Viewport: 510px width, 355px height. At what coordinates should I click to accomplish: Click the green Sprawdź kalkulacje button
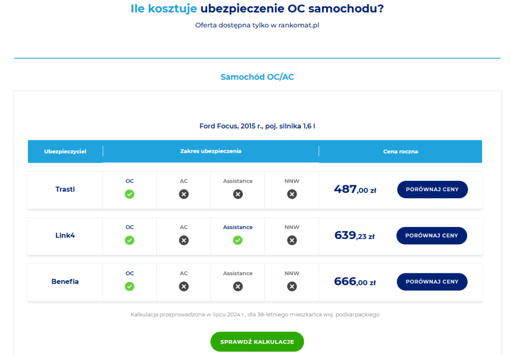pos(257,342)
